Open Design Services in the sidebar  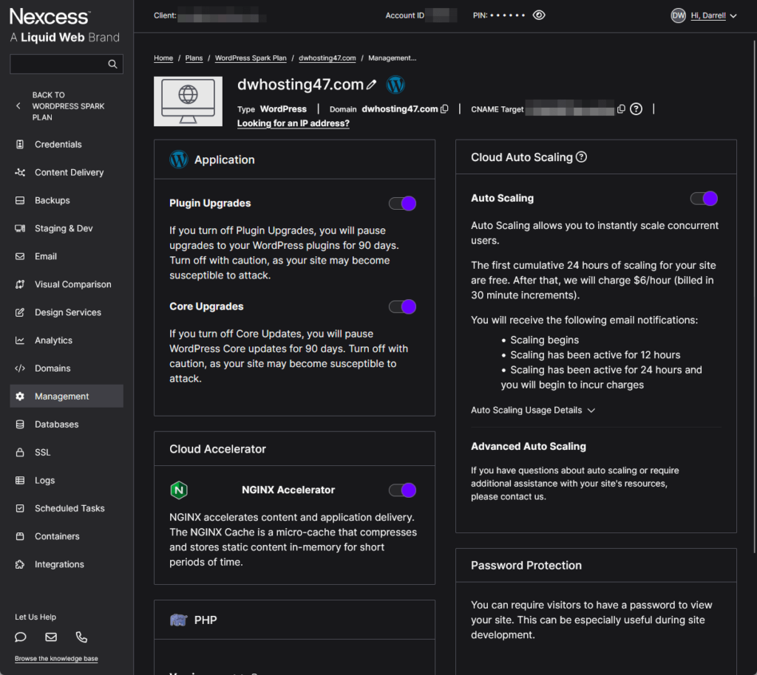pos(67,312)
